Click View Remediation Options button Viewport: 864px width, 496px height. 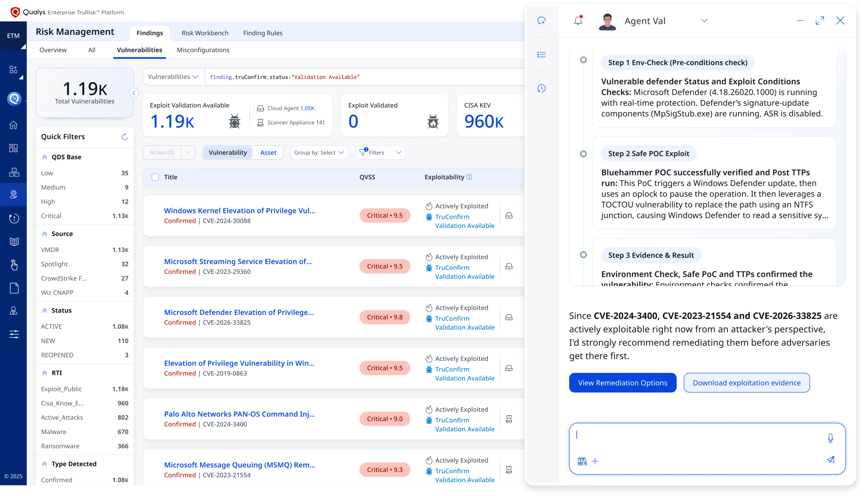pyautogui.click(x=622, y=383)
